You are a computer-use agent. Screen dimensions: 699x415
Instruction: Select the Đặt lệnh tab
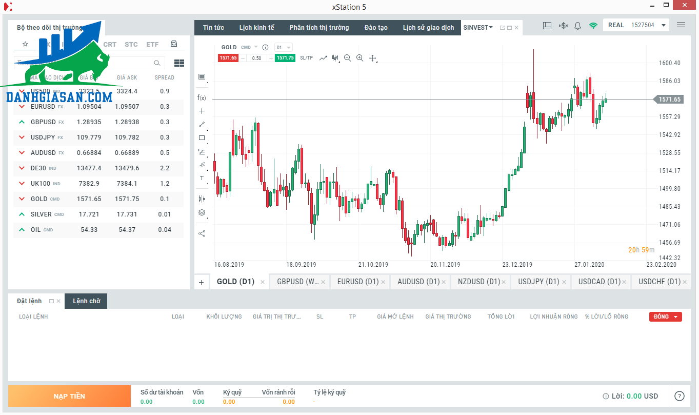(29, 301)
